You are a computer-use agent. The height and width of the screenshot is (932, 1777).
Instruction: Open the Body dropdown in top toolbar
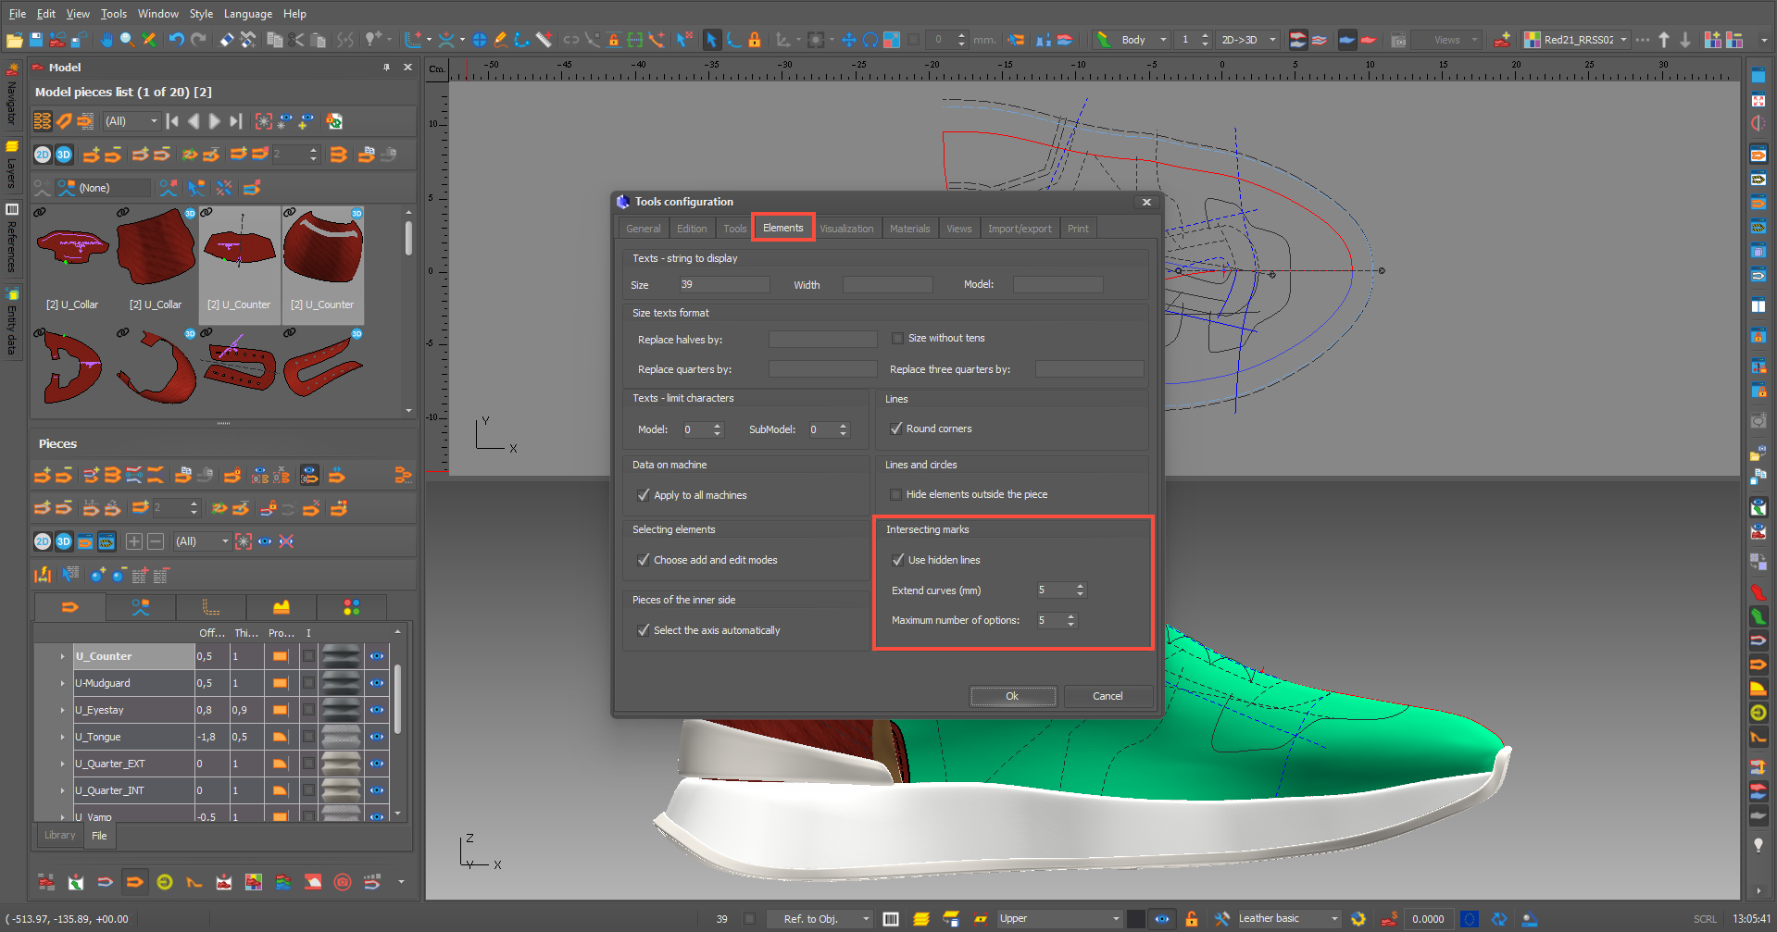click(1163, 40)
